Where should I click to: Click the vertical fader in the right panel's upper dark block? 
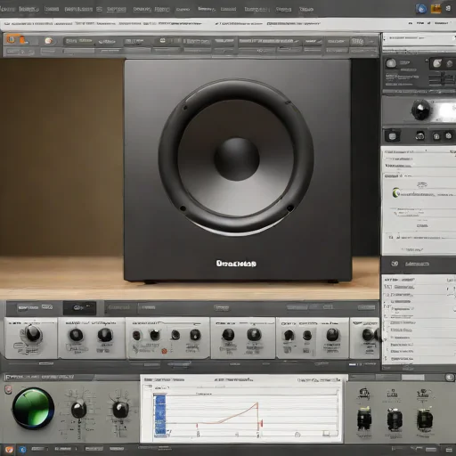click(444, 78)
